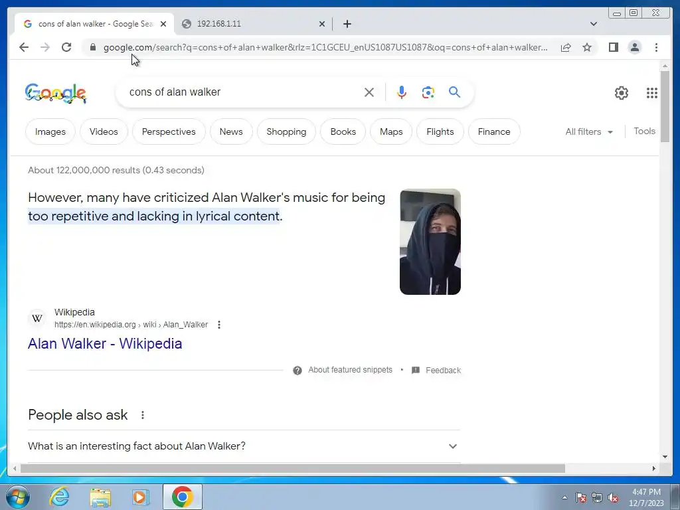Filter results by Videos

104,131
